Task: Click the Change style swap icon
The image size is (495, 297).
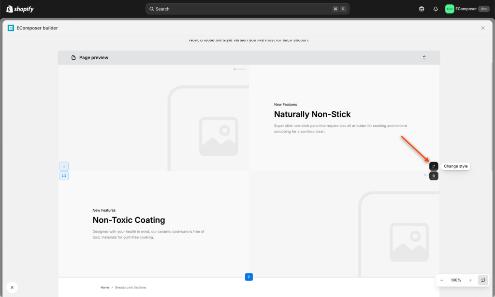Action: (x=434, y=166)
